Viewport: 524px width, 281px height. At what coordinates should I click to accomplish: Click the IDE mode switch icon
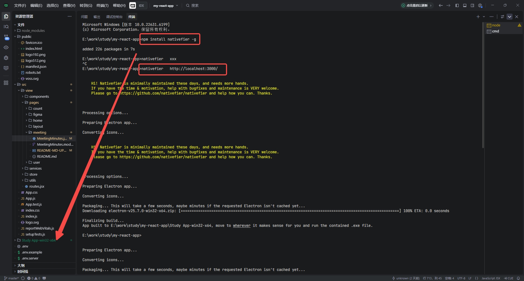133,5
